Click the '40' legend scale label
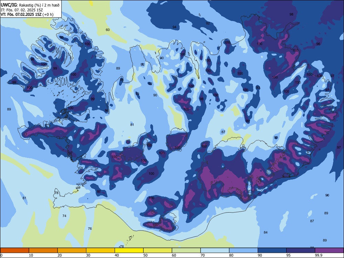This screenshot has height=258, width=344. point(117,255)
